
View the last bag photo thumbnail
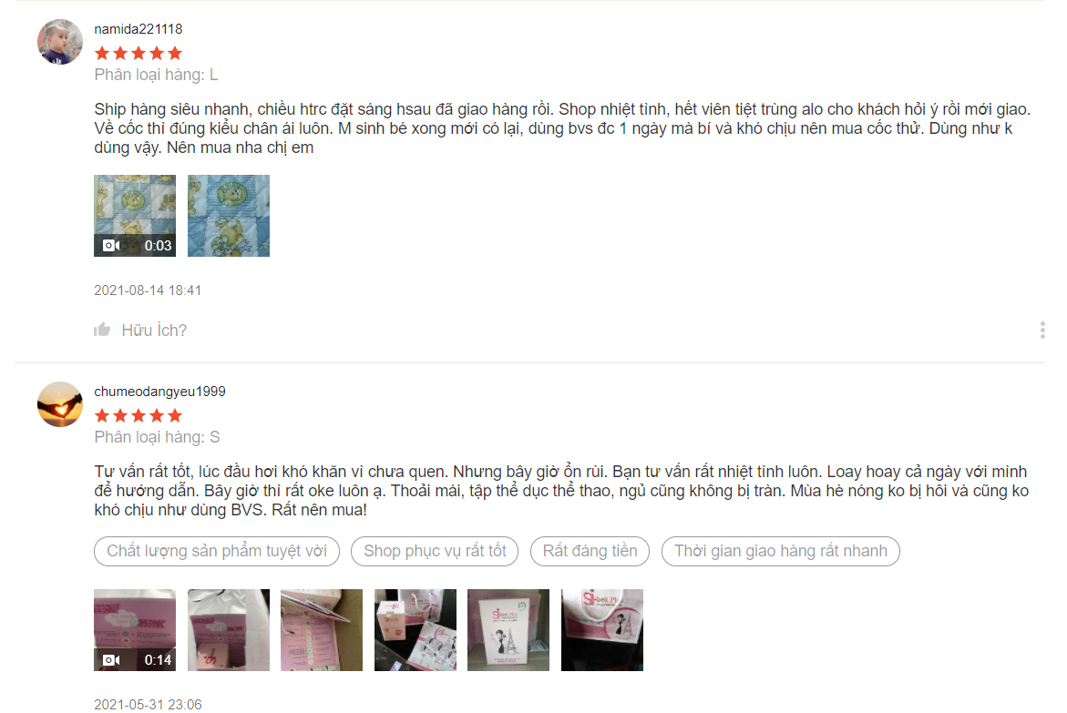pyautogui.click(x=602, y=630)
